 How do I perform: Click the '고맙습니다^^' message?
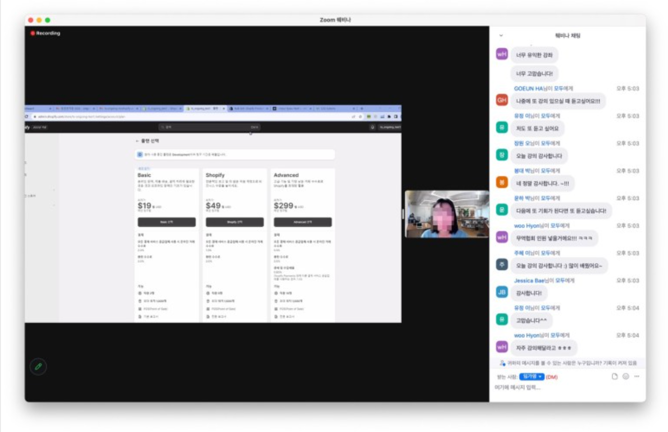[531, 321]
